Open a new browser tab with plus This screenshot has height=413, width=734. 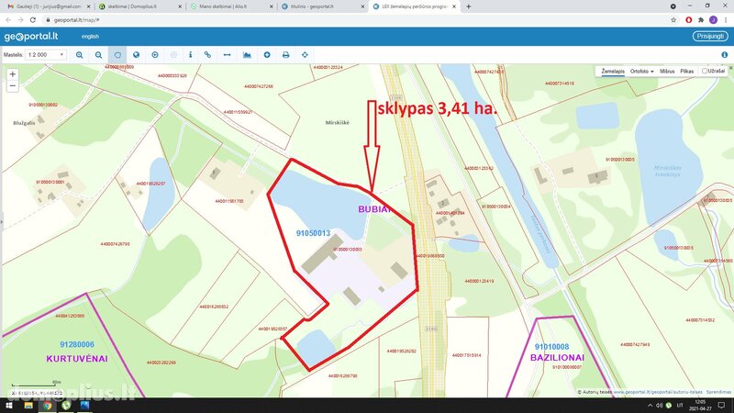coord(469,6)
